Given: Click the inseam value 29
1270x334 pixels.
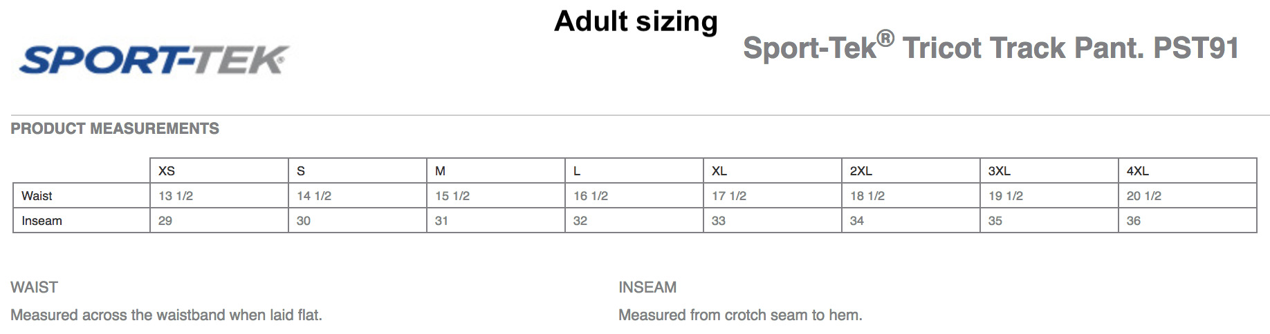Looking at the screenshot, I should coord(165,221).
